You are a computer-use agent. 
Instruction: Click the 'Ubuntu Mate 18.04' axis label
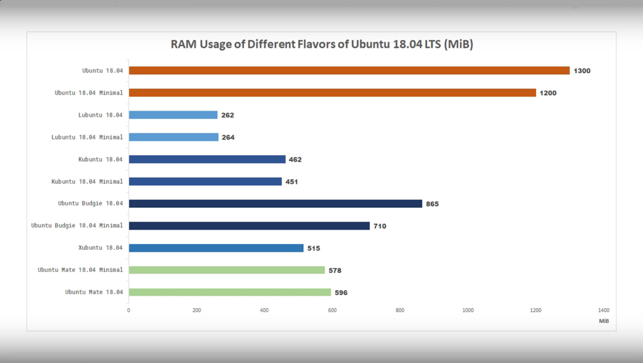pyautogui.click(x=94, y=292)
